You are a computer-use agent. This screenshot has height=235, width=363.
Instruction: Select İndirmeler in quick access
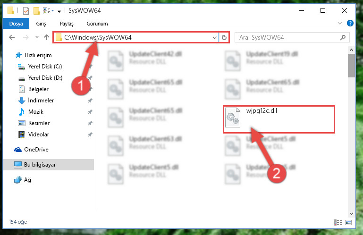click(41, 100)
